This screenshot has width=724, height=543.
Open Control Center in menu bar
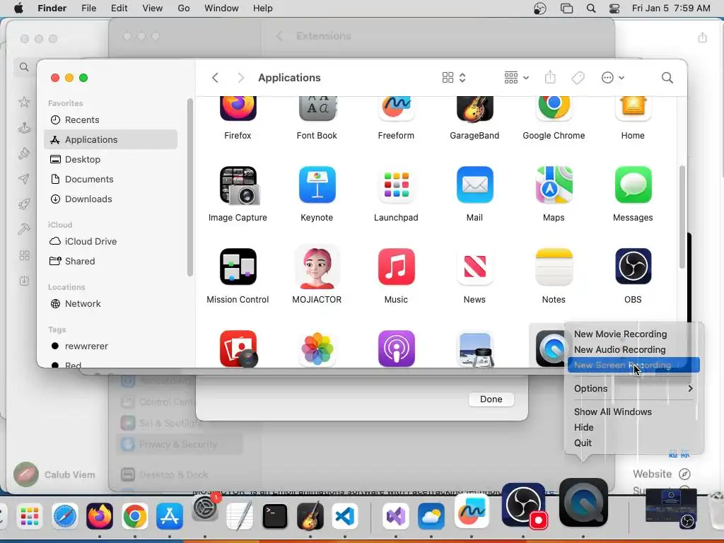(x=614, y=8)
